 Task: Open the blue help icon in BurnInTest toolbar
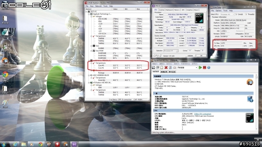click(x=209, y=67)
